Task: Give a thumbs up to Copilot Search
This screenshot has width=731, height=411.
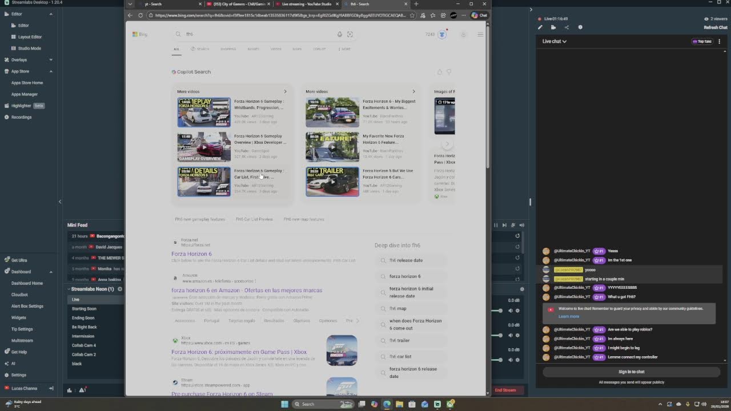Action: pyautogui.click(x=440, y=72)
